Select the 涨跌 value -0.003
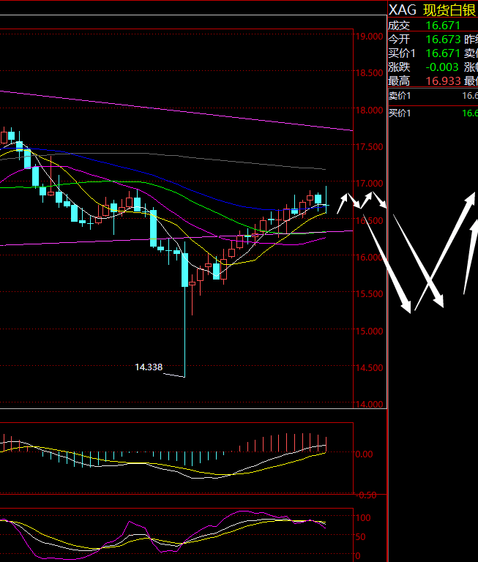 (442, 67)
